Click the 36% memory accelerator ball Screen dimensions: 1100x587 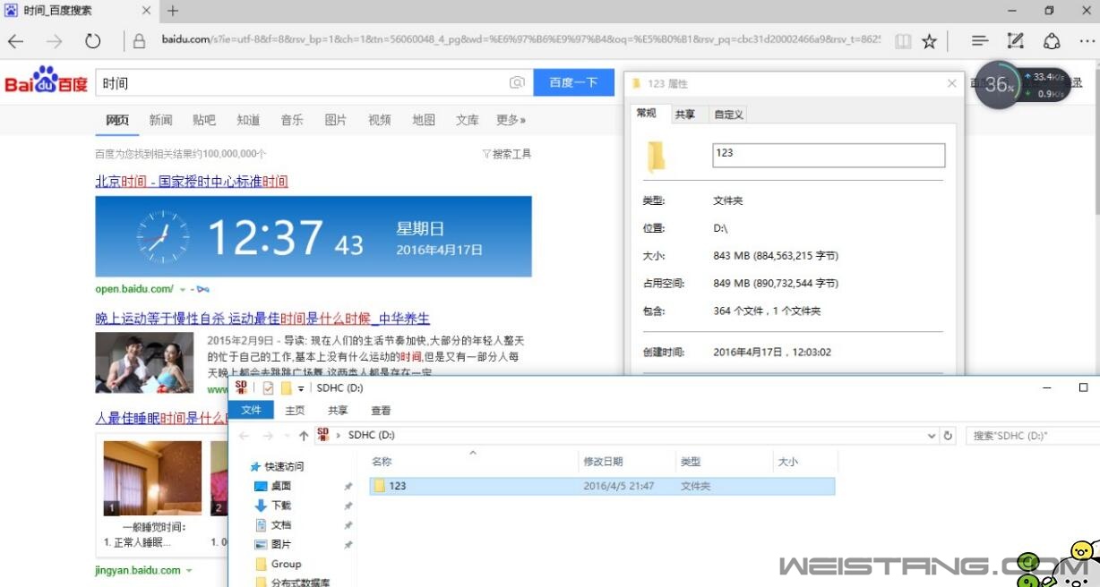(1000, 85)
